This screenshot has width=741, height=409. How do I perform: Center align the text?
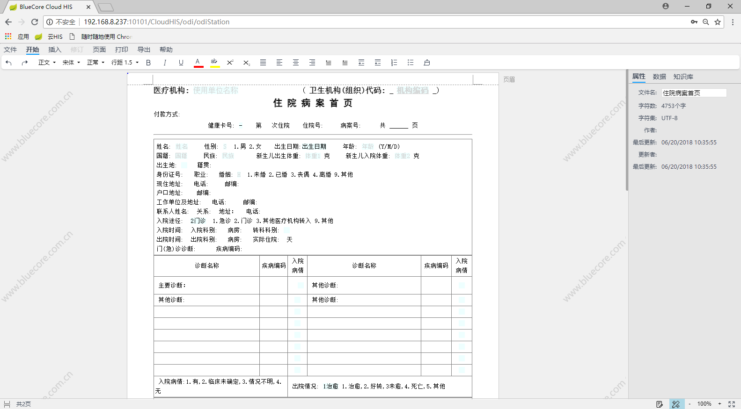coord(296,63)
